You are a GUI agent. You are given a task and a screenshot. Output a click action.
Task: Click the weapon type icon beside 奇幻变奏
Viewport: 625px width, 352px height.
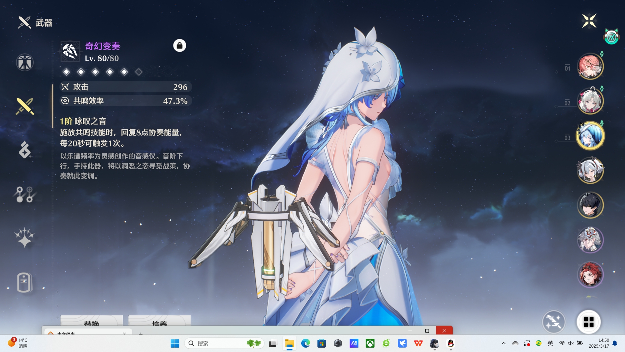[x=70, y=51]
